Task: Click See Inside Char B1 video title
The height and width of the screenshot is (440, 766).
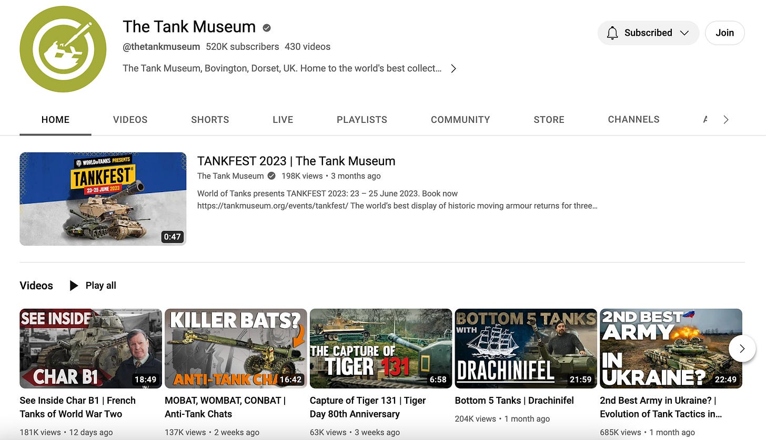Action: tap(78, 407)
